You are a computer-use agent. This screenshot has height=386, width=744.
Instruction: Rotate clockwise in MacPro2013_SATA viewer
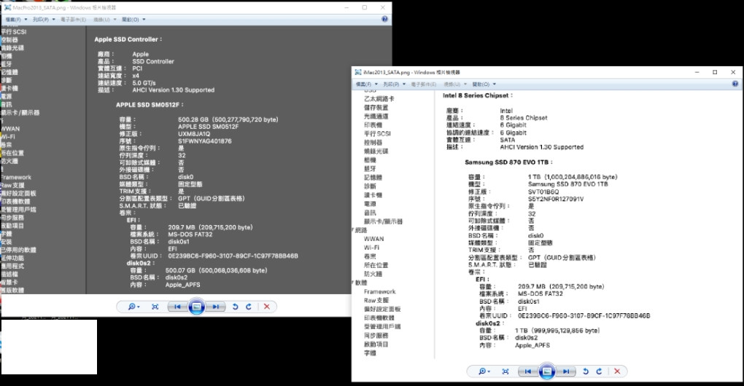[248, 307]
